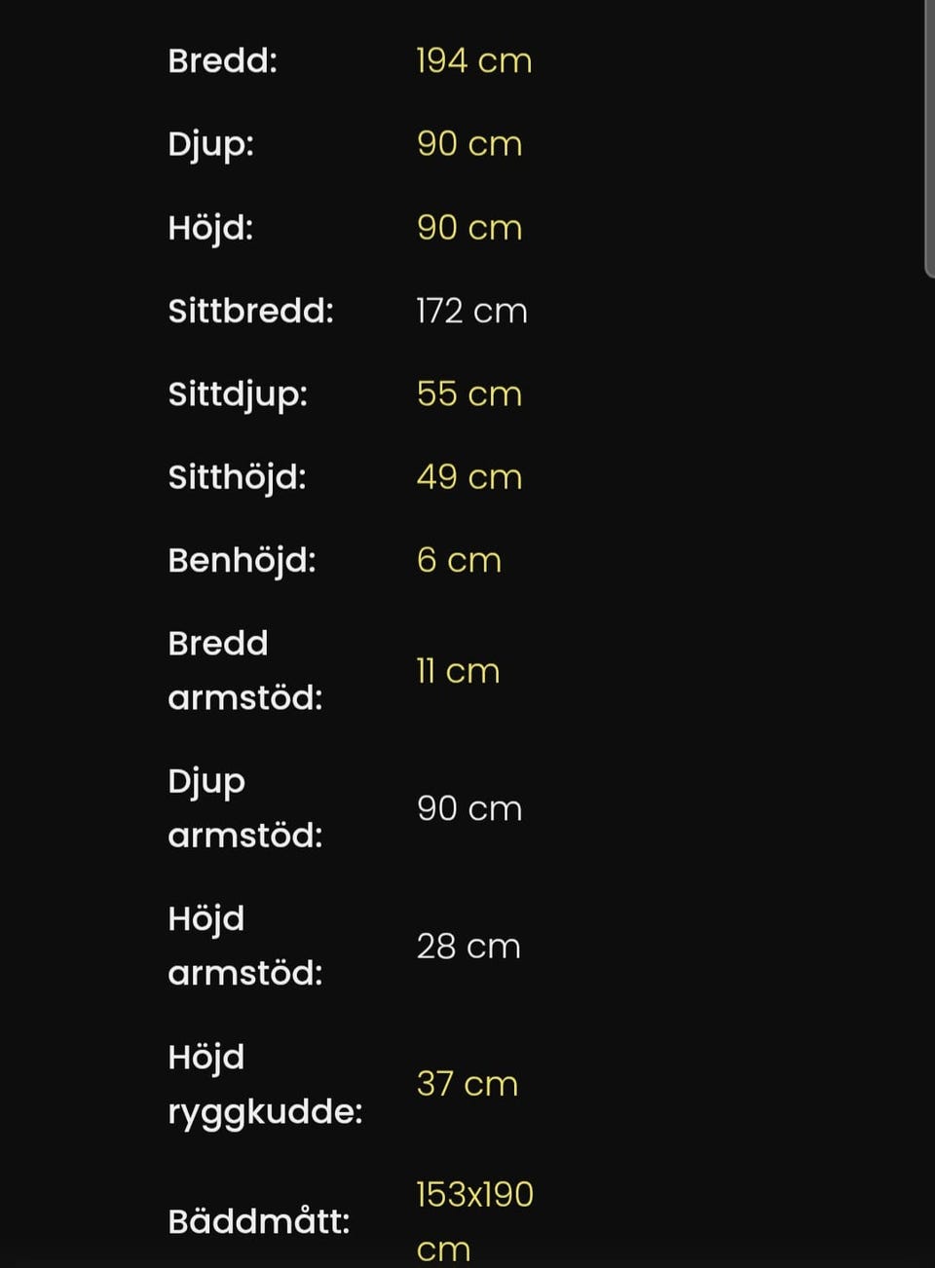This screenshot has height=1268, width=935.
Task: Select the 6 cm leg height value
Action: pos(459,561)
